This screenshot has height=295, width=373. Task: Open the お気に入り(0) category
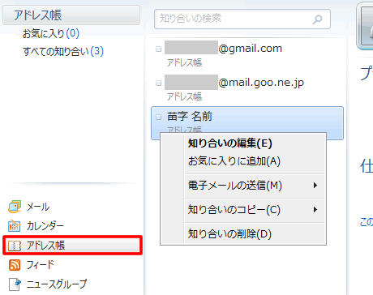[51, 33]
